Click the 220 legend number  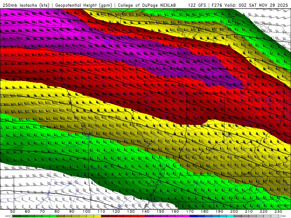(x=263, y=211)
